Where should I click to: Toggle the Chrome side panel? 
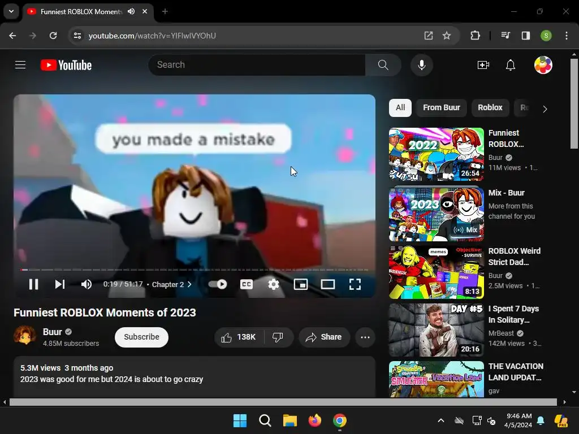coord(526,36)
